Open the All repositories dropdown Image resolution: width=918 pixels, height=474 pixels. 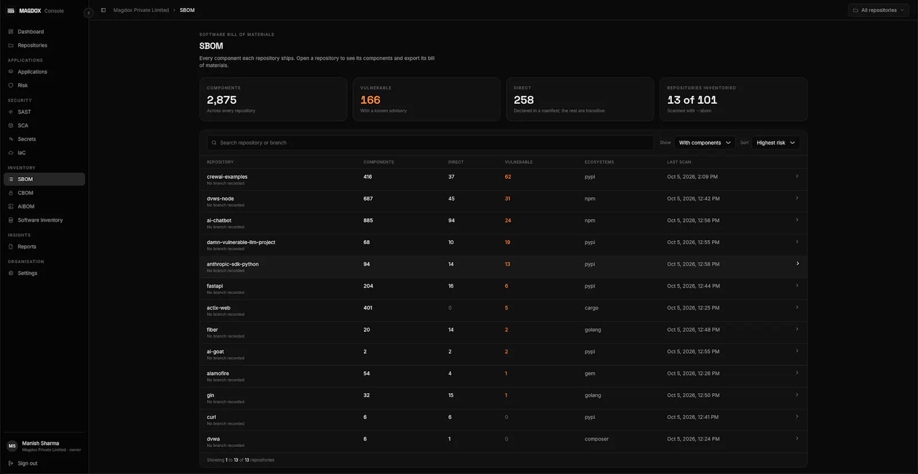(x=878, y=10)
